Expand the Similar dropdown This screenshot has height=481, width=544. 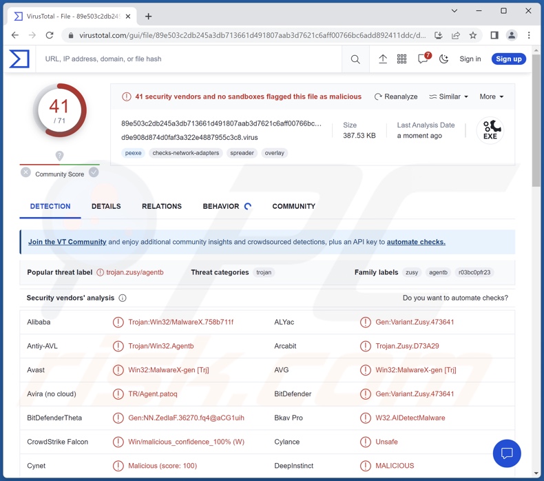[448, 96]
